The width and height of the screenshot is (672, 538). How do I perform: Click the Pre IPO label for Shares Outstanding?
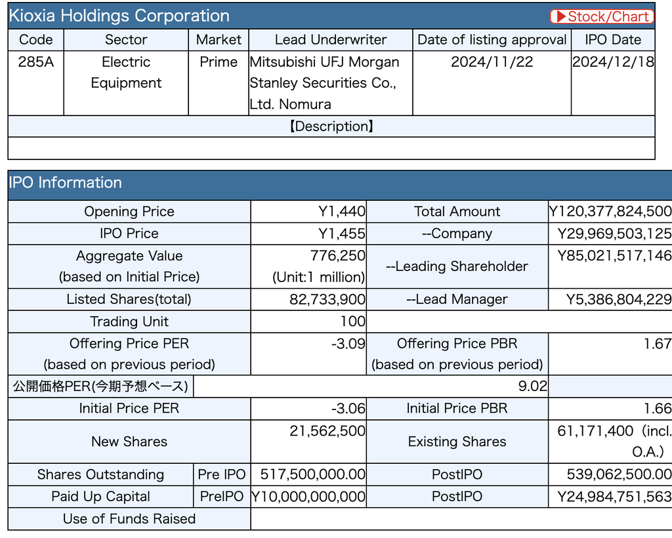[222, 474]
